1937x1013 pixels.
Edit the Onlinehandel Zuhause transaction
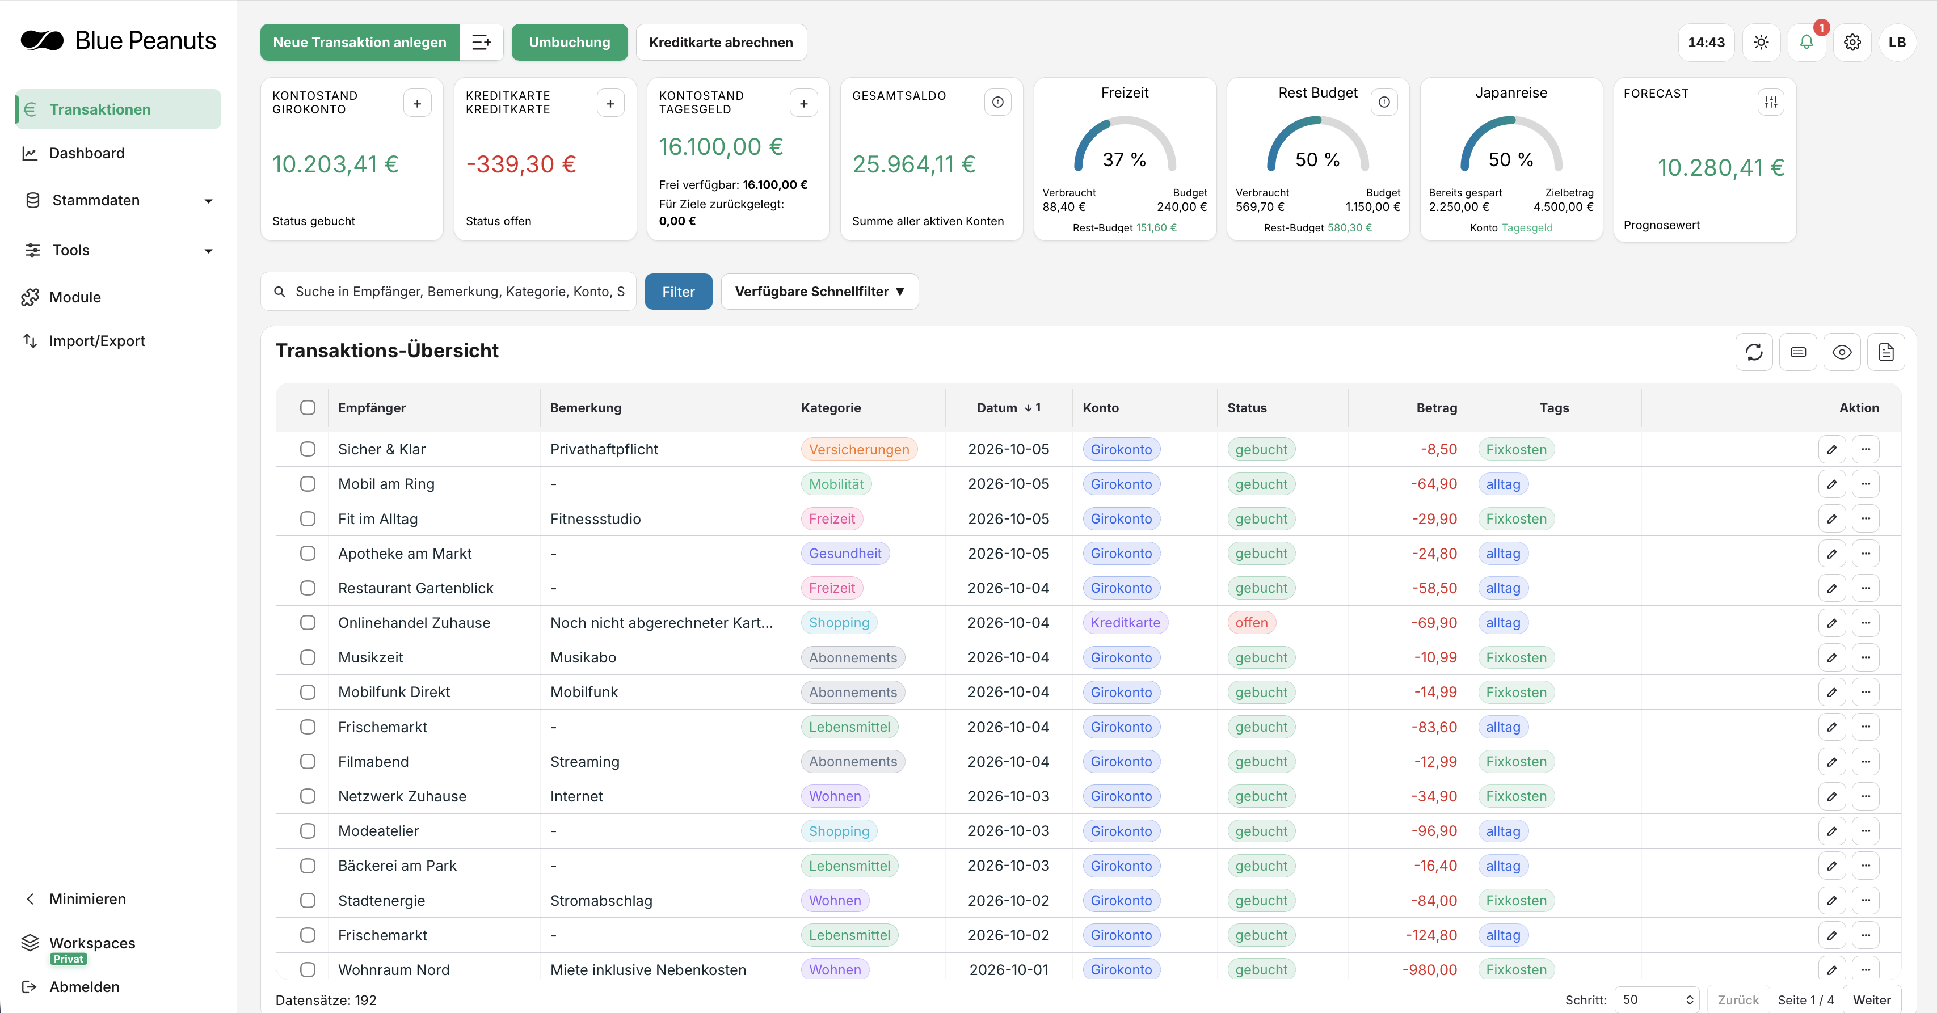[x=1831, y=622]
